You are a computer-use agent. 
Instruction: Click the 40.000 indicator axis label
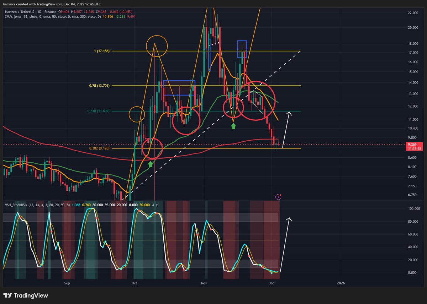pyautogui.click(x=413, y=247)
